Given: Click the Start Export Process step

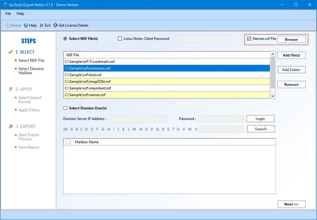Looking at the screenshot, I should click(x=29, y=137).
